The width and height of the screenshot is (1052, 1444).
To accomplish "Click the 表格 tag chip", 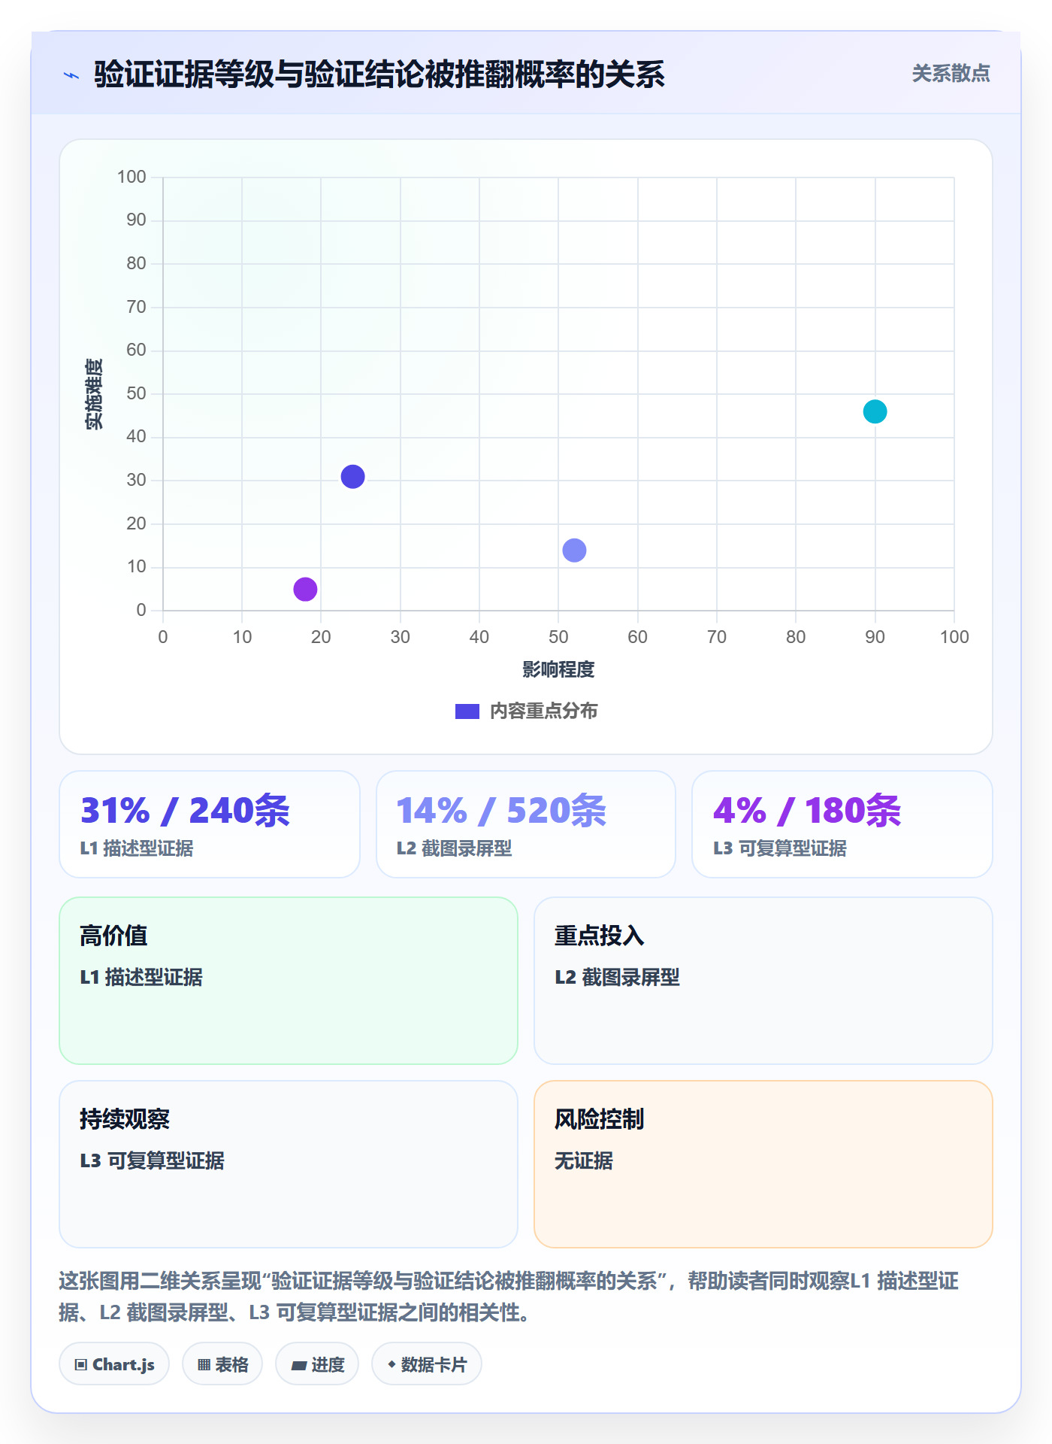I will tap(222, 1364).
